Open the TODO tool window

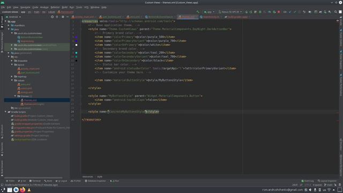click(x=10, y=181)
